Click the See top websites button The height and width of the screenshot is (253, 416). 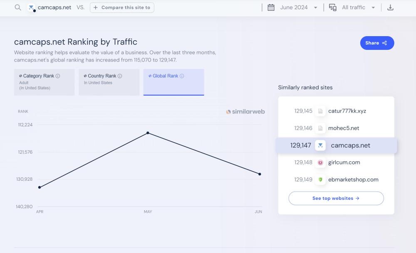pos(336,198)
